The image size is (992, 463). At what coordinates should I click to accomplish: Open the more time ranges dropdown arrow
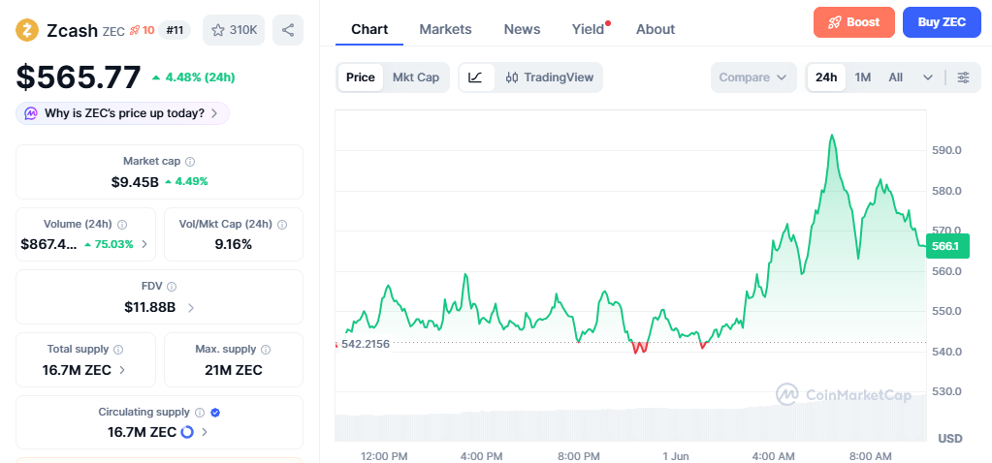pos(928,77)
